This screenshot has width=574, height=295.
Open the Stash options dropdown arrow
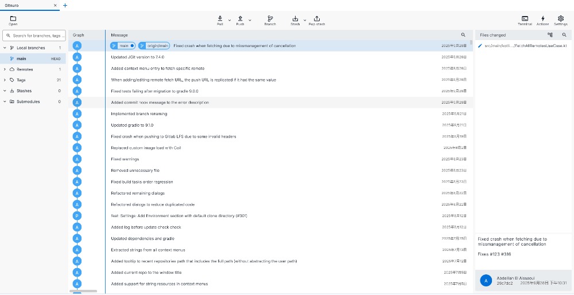305,21
